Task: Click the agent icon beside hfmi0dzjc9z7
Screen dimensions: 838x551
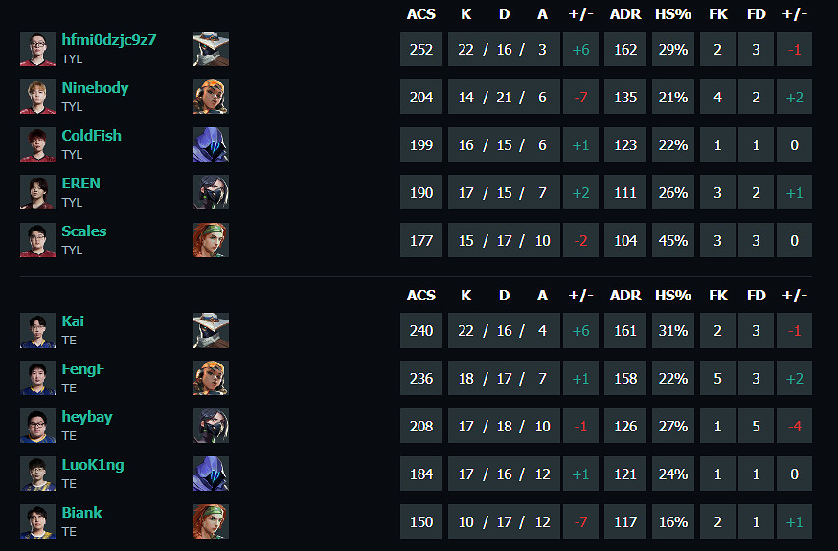Action: coord(211,49)
